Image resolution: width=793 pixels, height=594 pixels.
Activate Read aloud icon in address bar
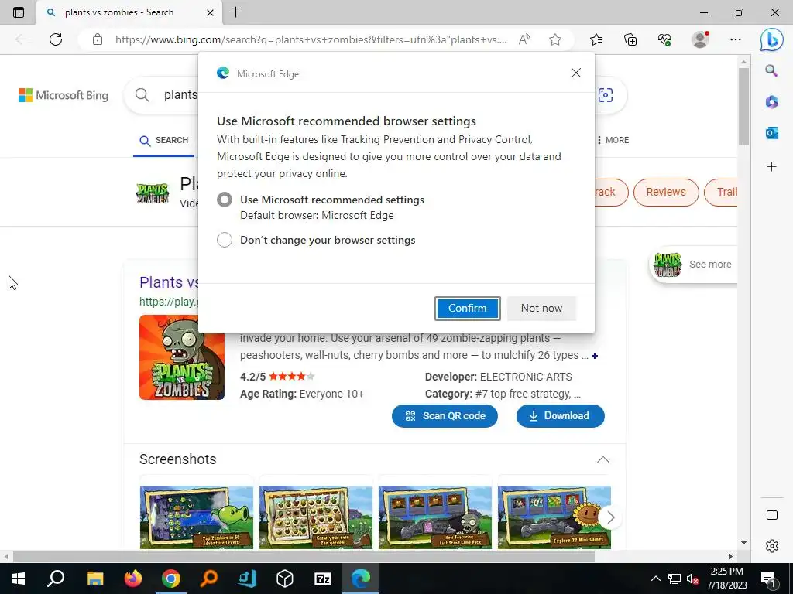tap(524, 39)
